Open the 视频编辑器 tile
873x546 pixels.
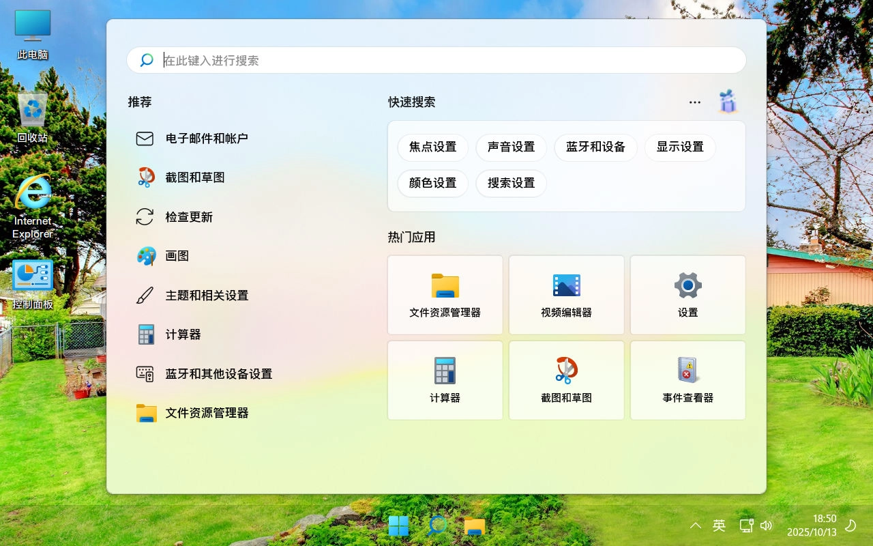tap(566, 295)
